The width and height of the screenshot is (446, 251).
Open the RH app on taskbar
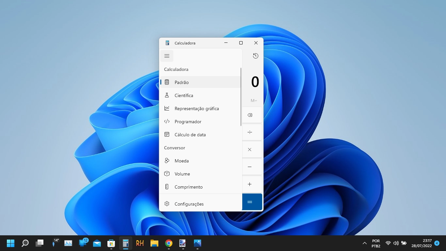140,243
